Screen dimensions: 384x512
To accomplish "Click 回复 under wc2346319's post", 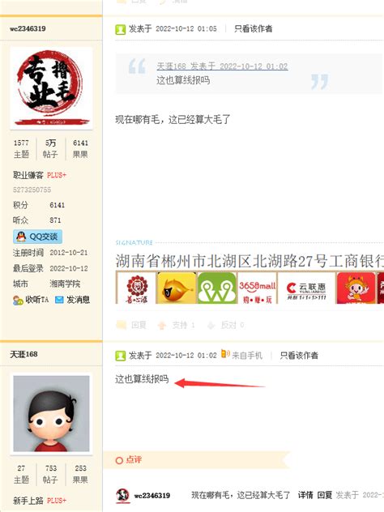I will click(x=139, y=325).
